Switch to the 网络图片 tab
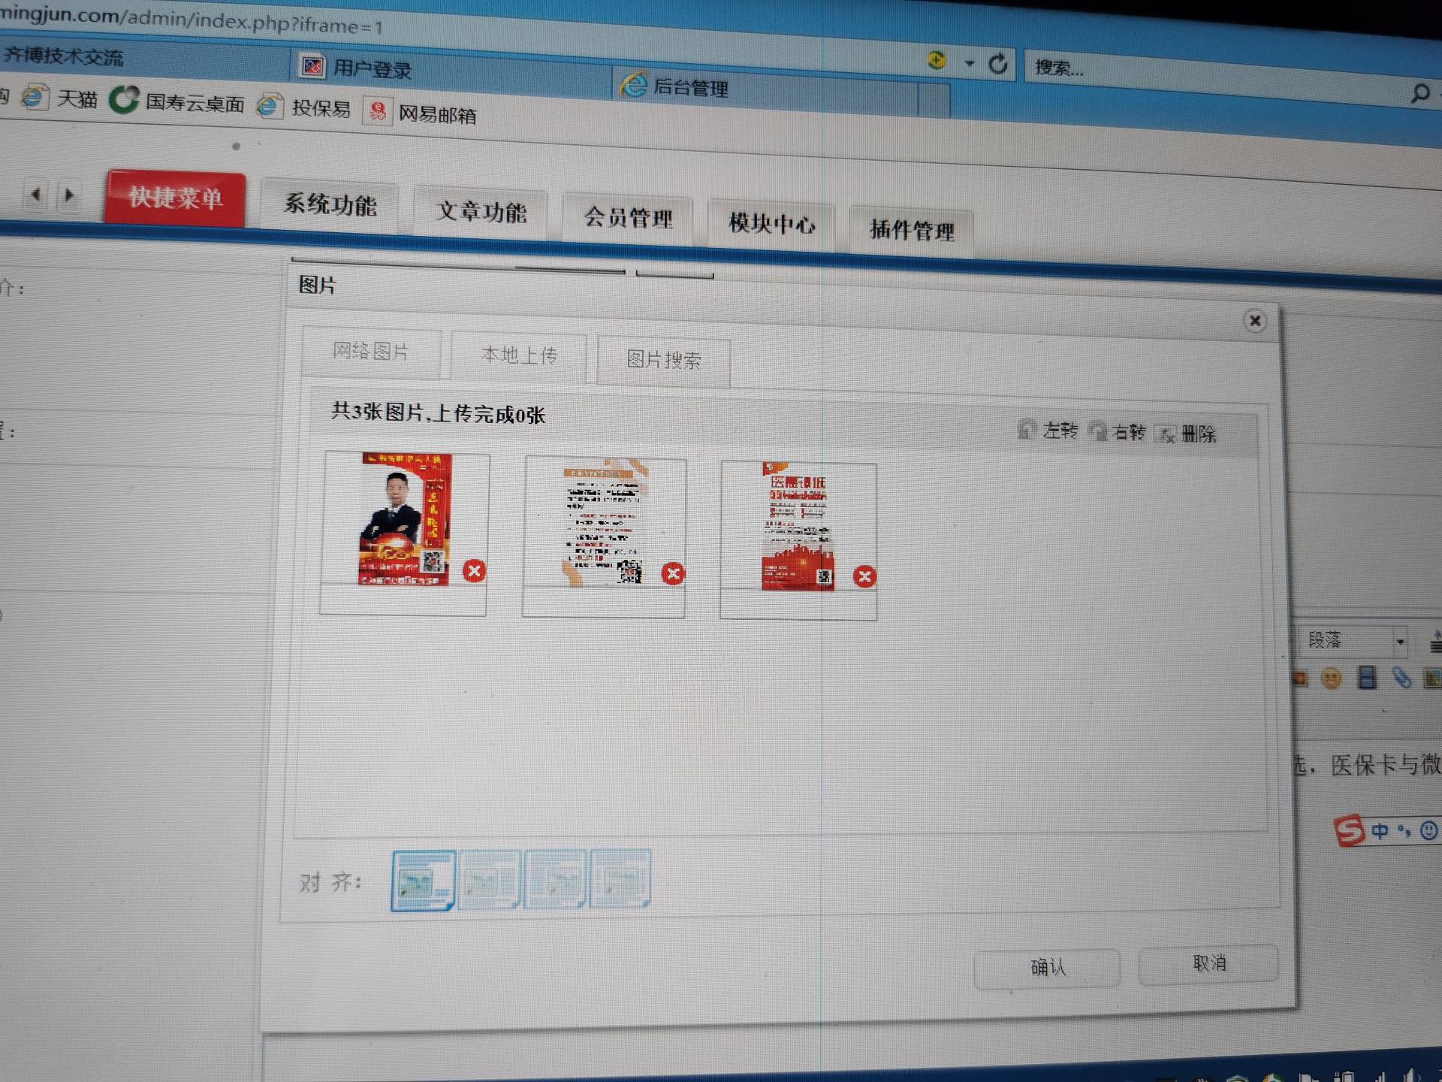 pos(371,351)
